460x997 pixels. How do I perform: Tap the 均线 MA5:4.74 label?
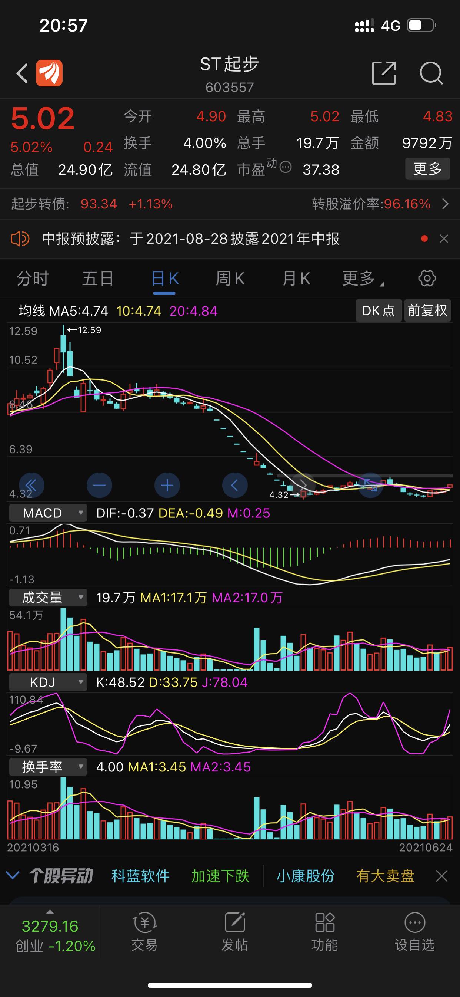63,311
